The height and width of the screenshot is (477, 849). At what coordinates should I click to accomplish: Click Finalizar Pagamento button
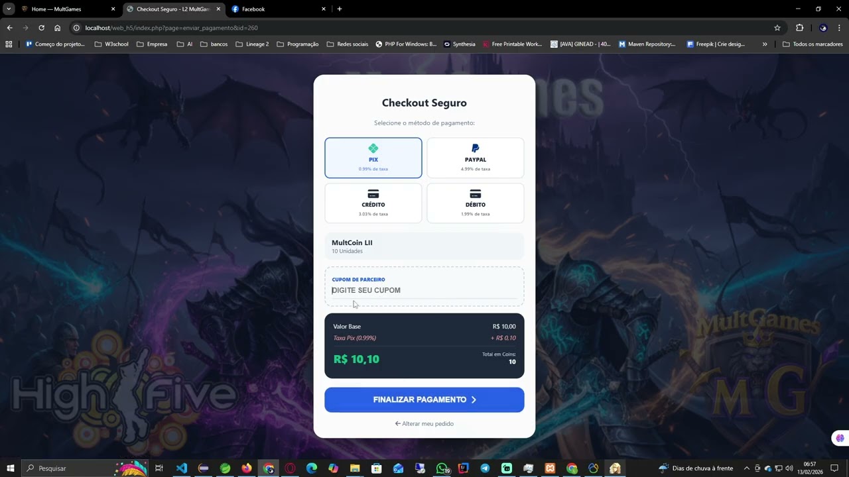click(424, 399)
